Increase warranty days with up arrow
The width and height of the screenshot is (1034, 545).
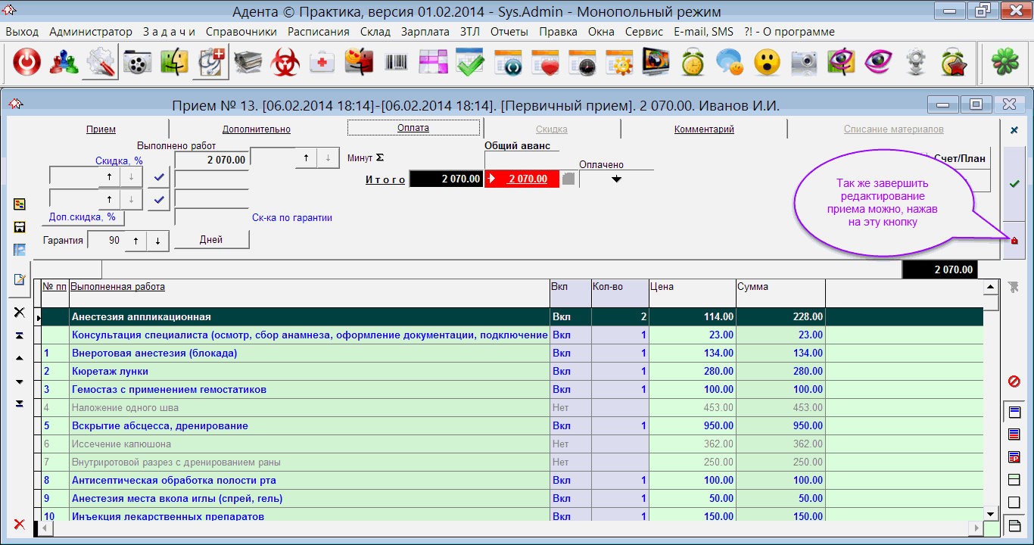pyautogui.click(x=135, y=240)
